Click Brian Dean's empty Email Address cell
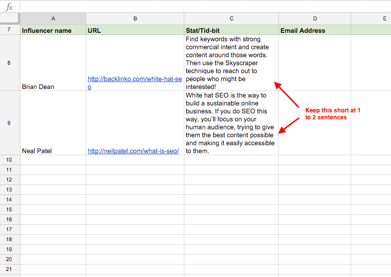Viewport: 391px width, 277px height. (x=315, y=63)
